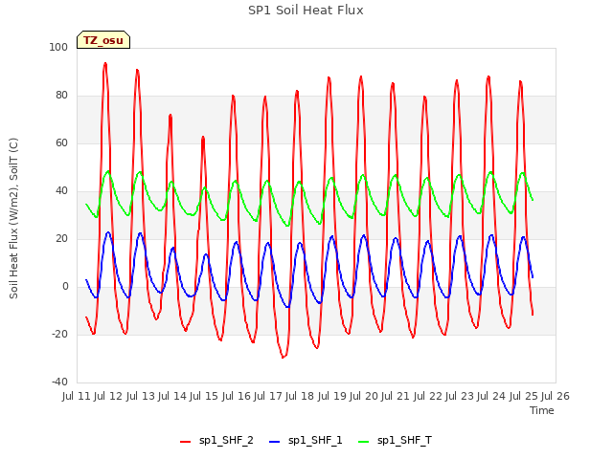Click the 80 y-axis tick label
Screen dimensions: 613x459
pos(61,96)
